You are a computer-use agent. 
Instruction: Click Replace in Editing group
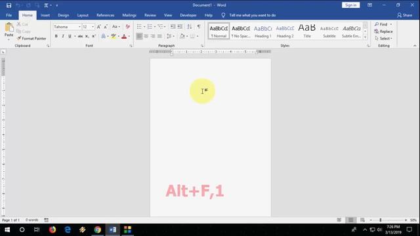click(383, 31)
